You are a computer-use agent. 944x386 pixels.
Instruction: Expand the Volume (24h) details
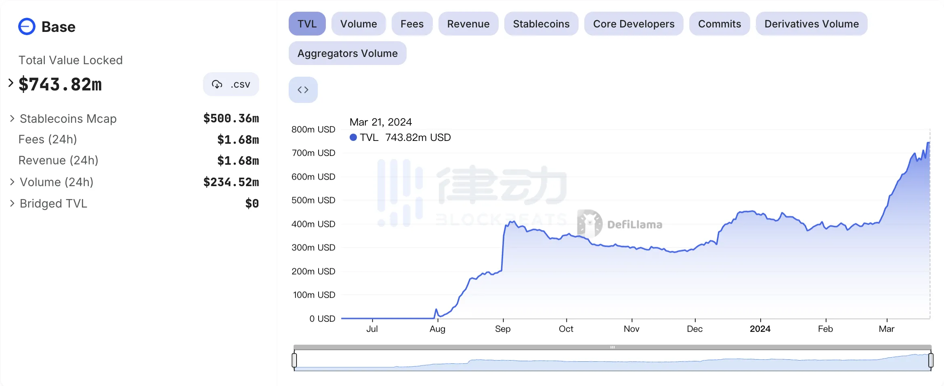pos(12,181)
